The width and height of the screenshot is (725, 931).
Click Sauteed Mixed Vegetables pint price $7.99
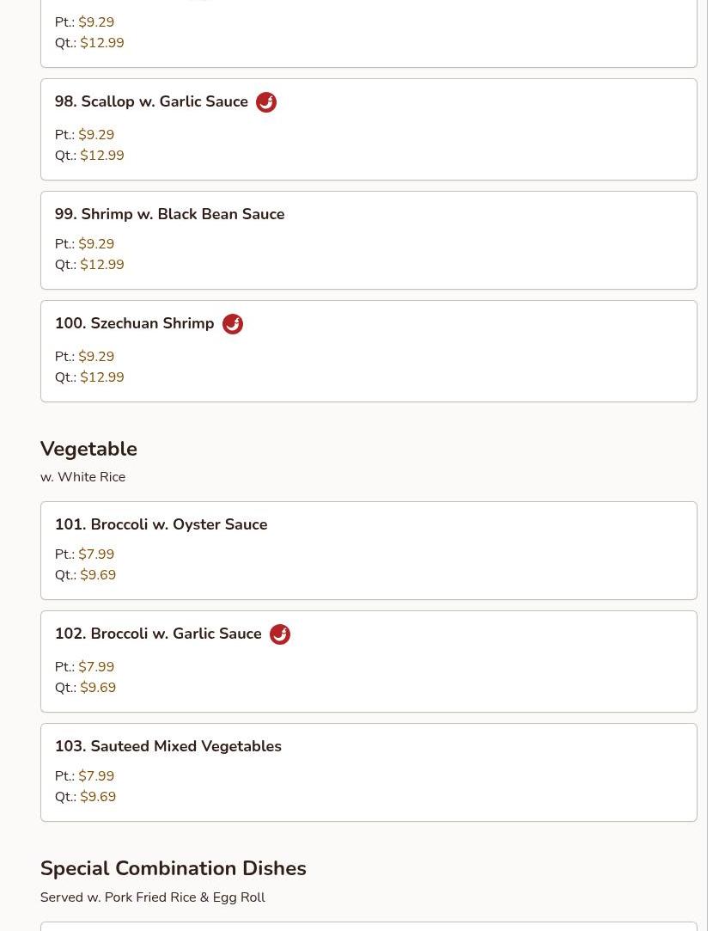click(96, 776)
